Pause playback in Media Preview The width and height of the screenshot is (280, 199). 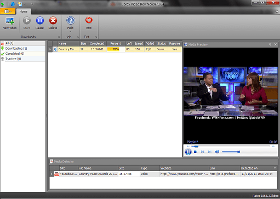188,152
